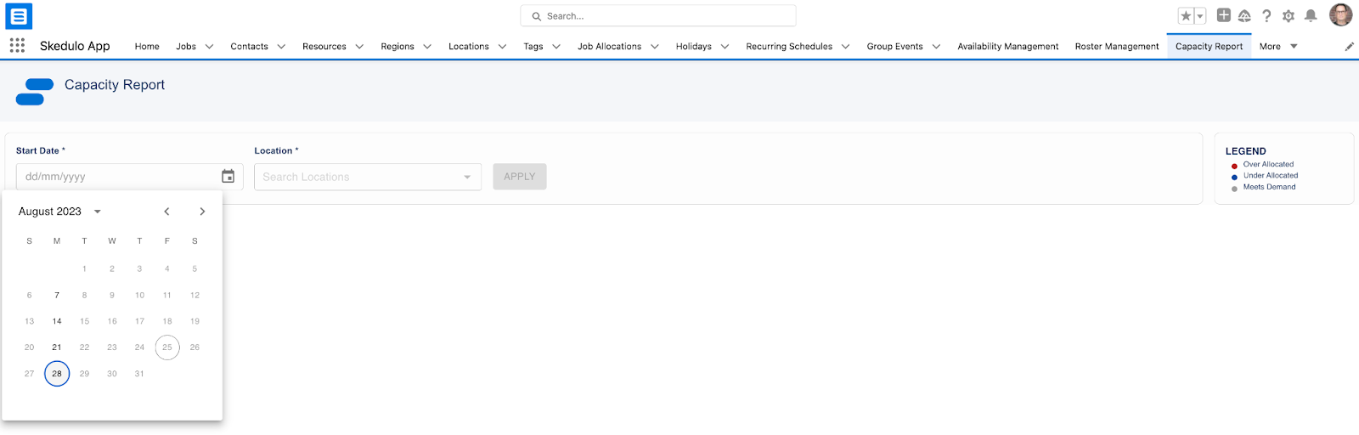Expand the Group Events chevron

pyautogui.click(x=936, y=47)
